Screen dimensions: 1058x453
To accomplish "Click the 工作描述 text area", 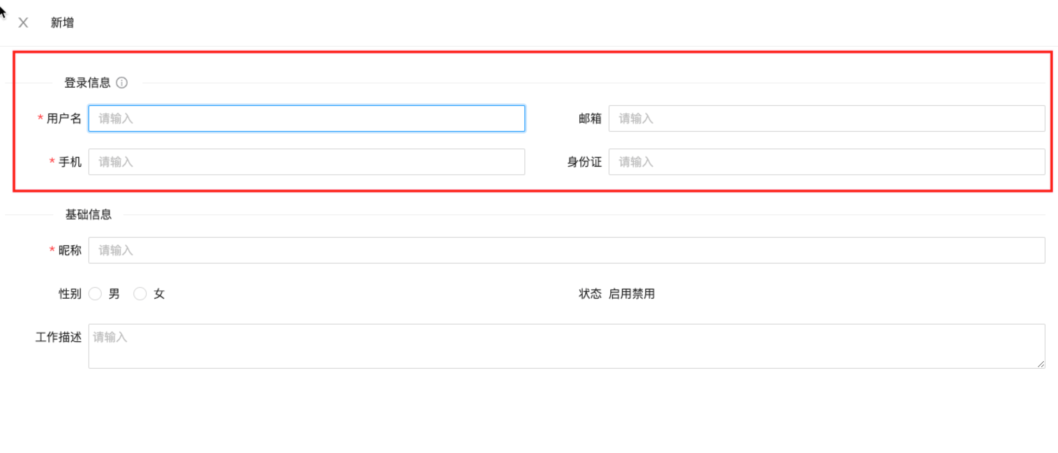I will [x=567, y=346].
